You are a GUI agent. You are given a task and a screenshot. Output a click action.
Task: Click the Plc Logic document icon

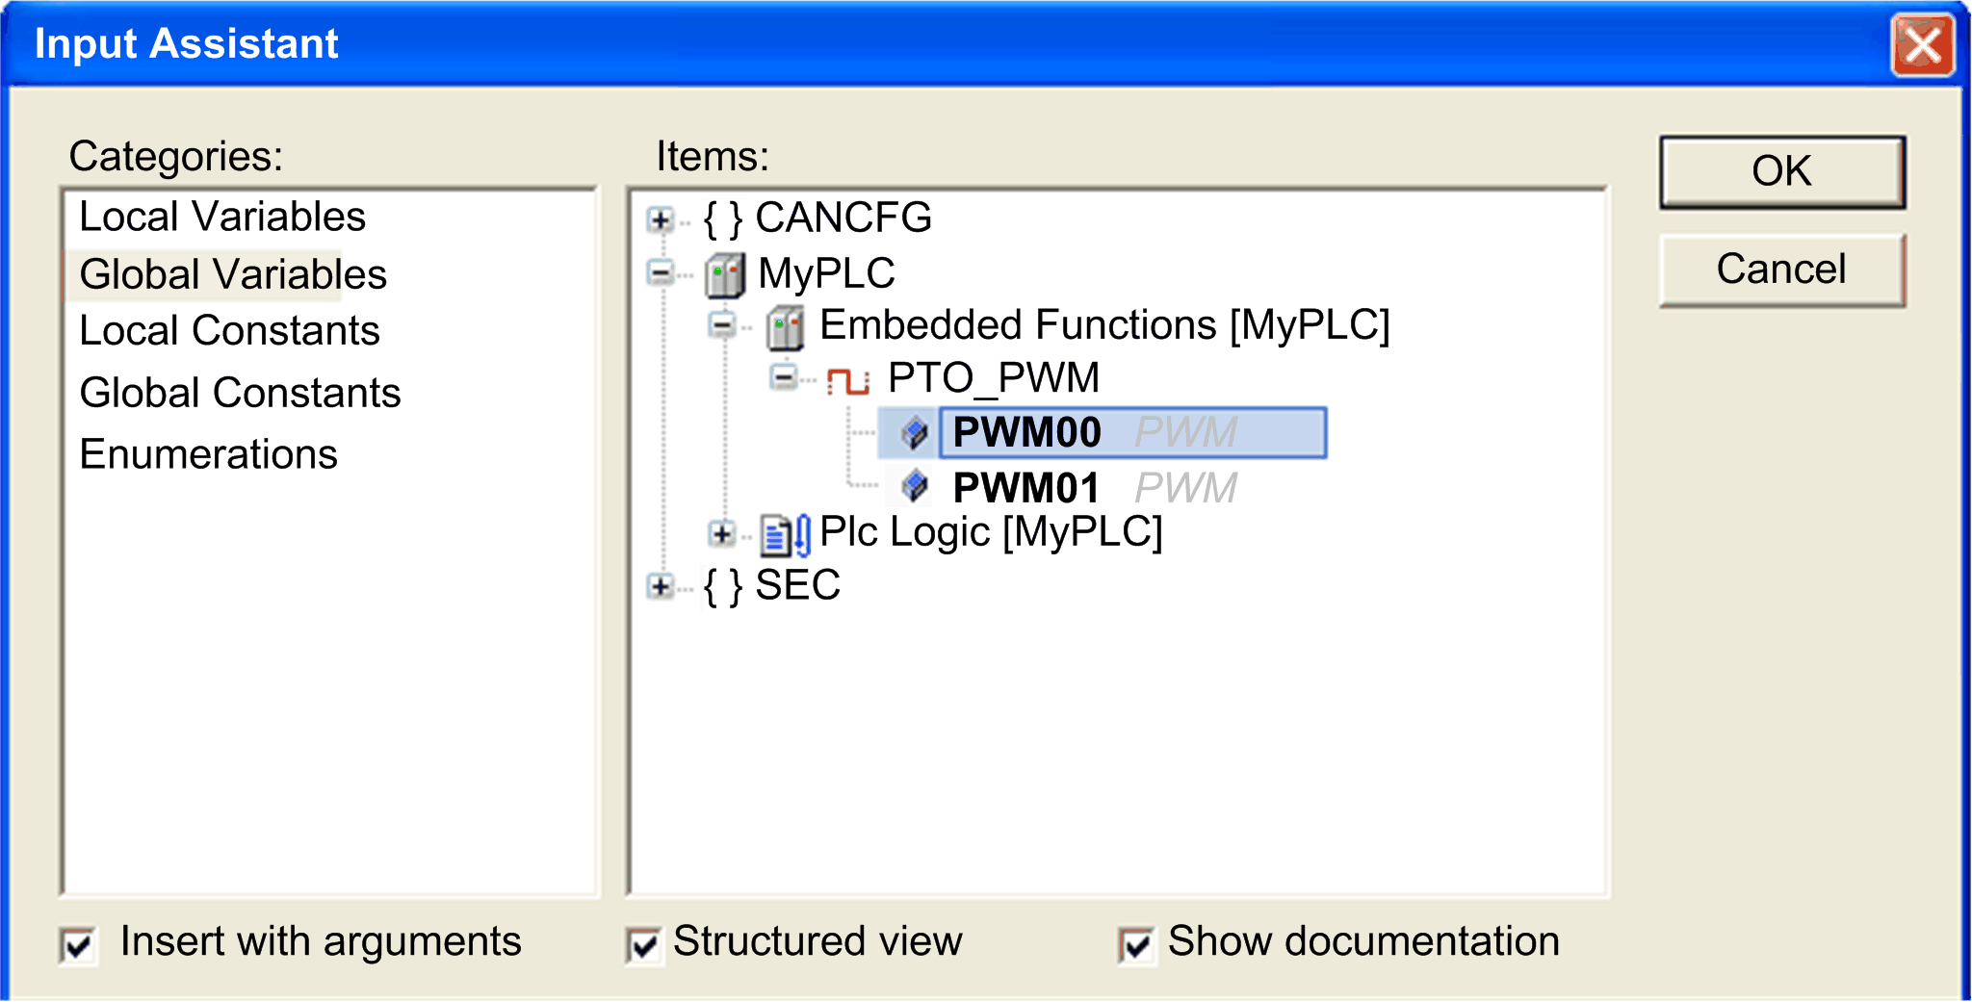coord(784,534)
